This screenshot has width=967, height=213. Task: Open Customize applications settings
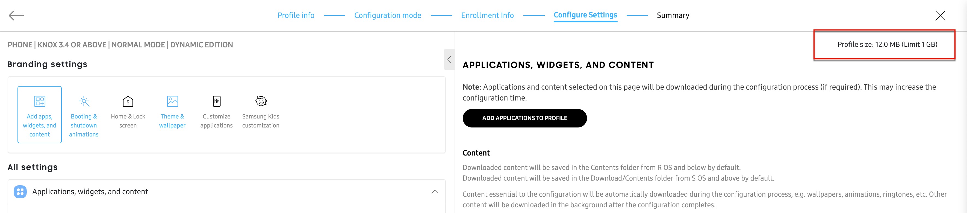click(217, 112)
